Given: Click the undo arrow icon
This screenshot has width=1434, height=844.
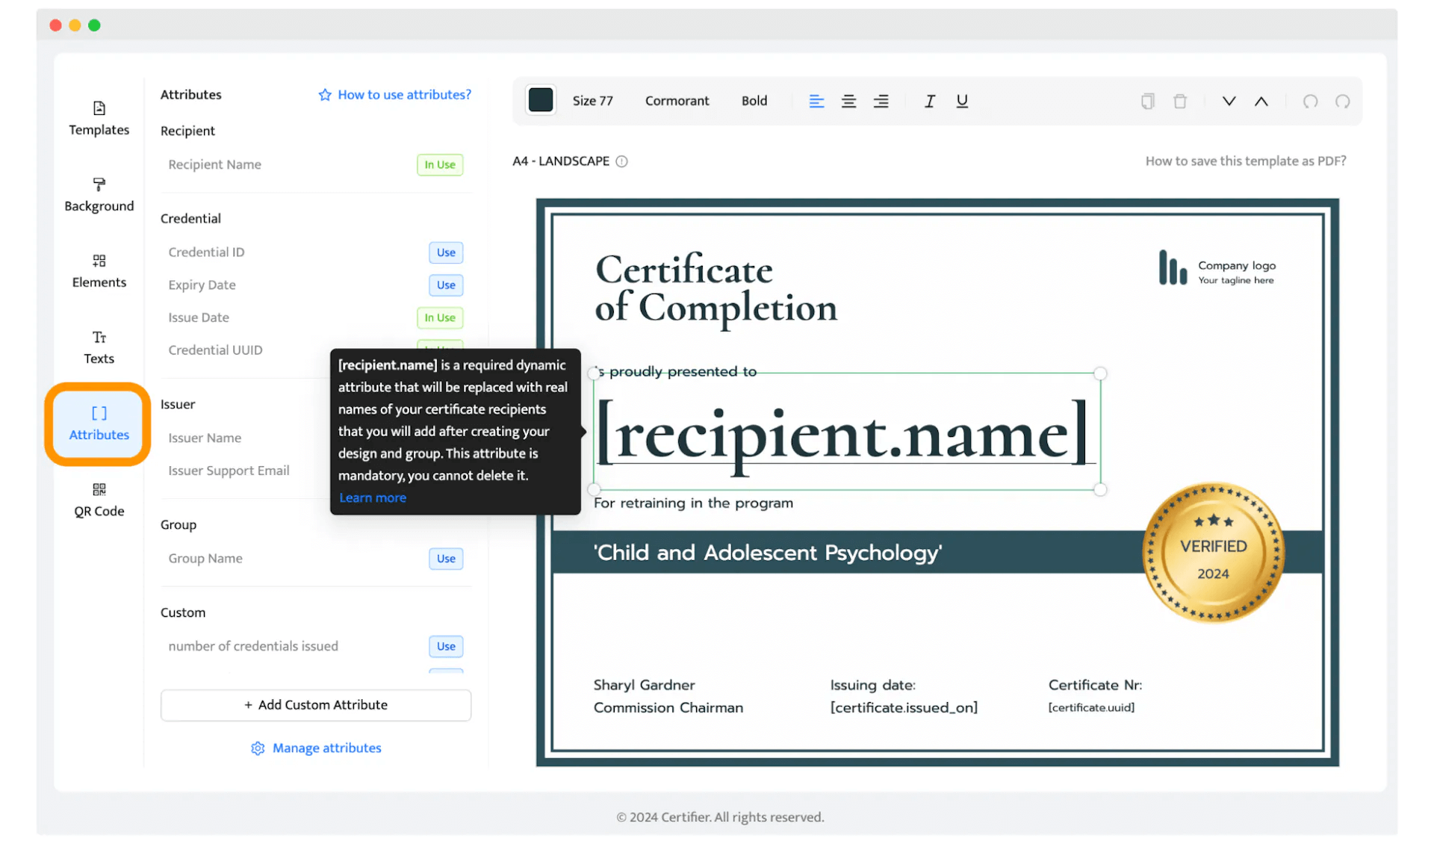Looking at the screenshot, I should tap(1310, 101).
